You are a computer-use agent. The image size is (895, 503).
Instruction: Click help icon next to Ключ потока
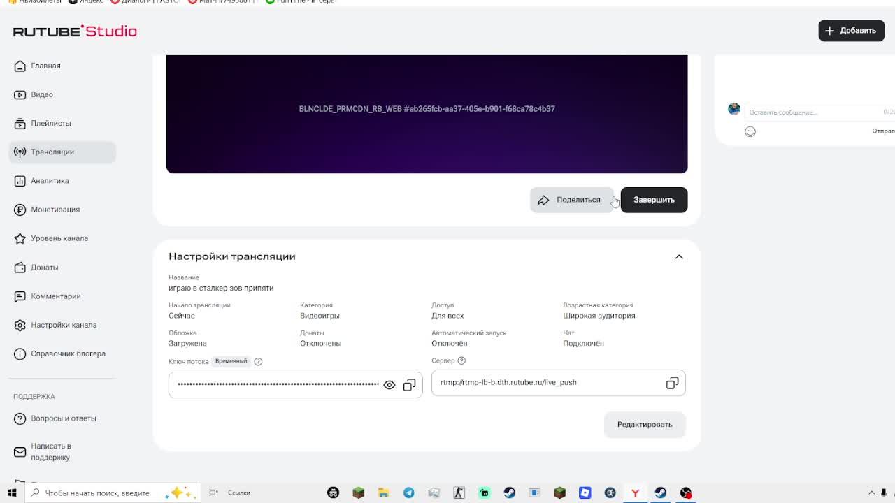[x=258, y=361]
